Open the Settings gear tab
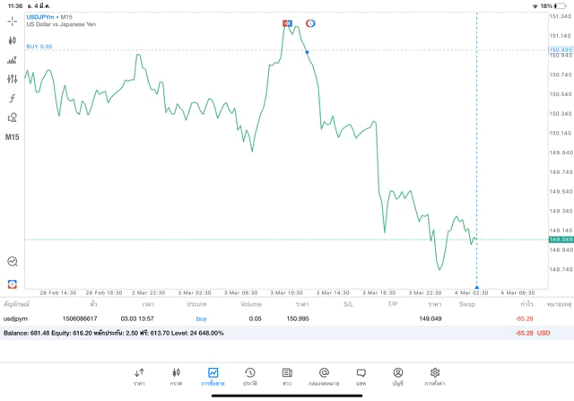This screenshot has width=574, height=401. pyautogui.click(x=435, y=375)
